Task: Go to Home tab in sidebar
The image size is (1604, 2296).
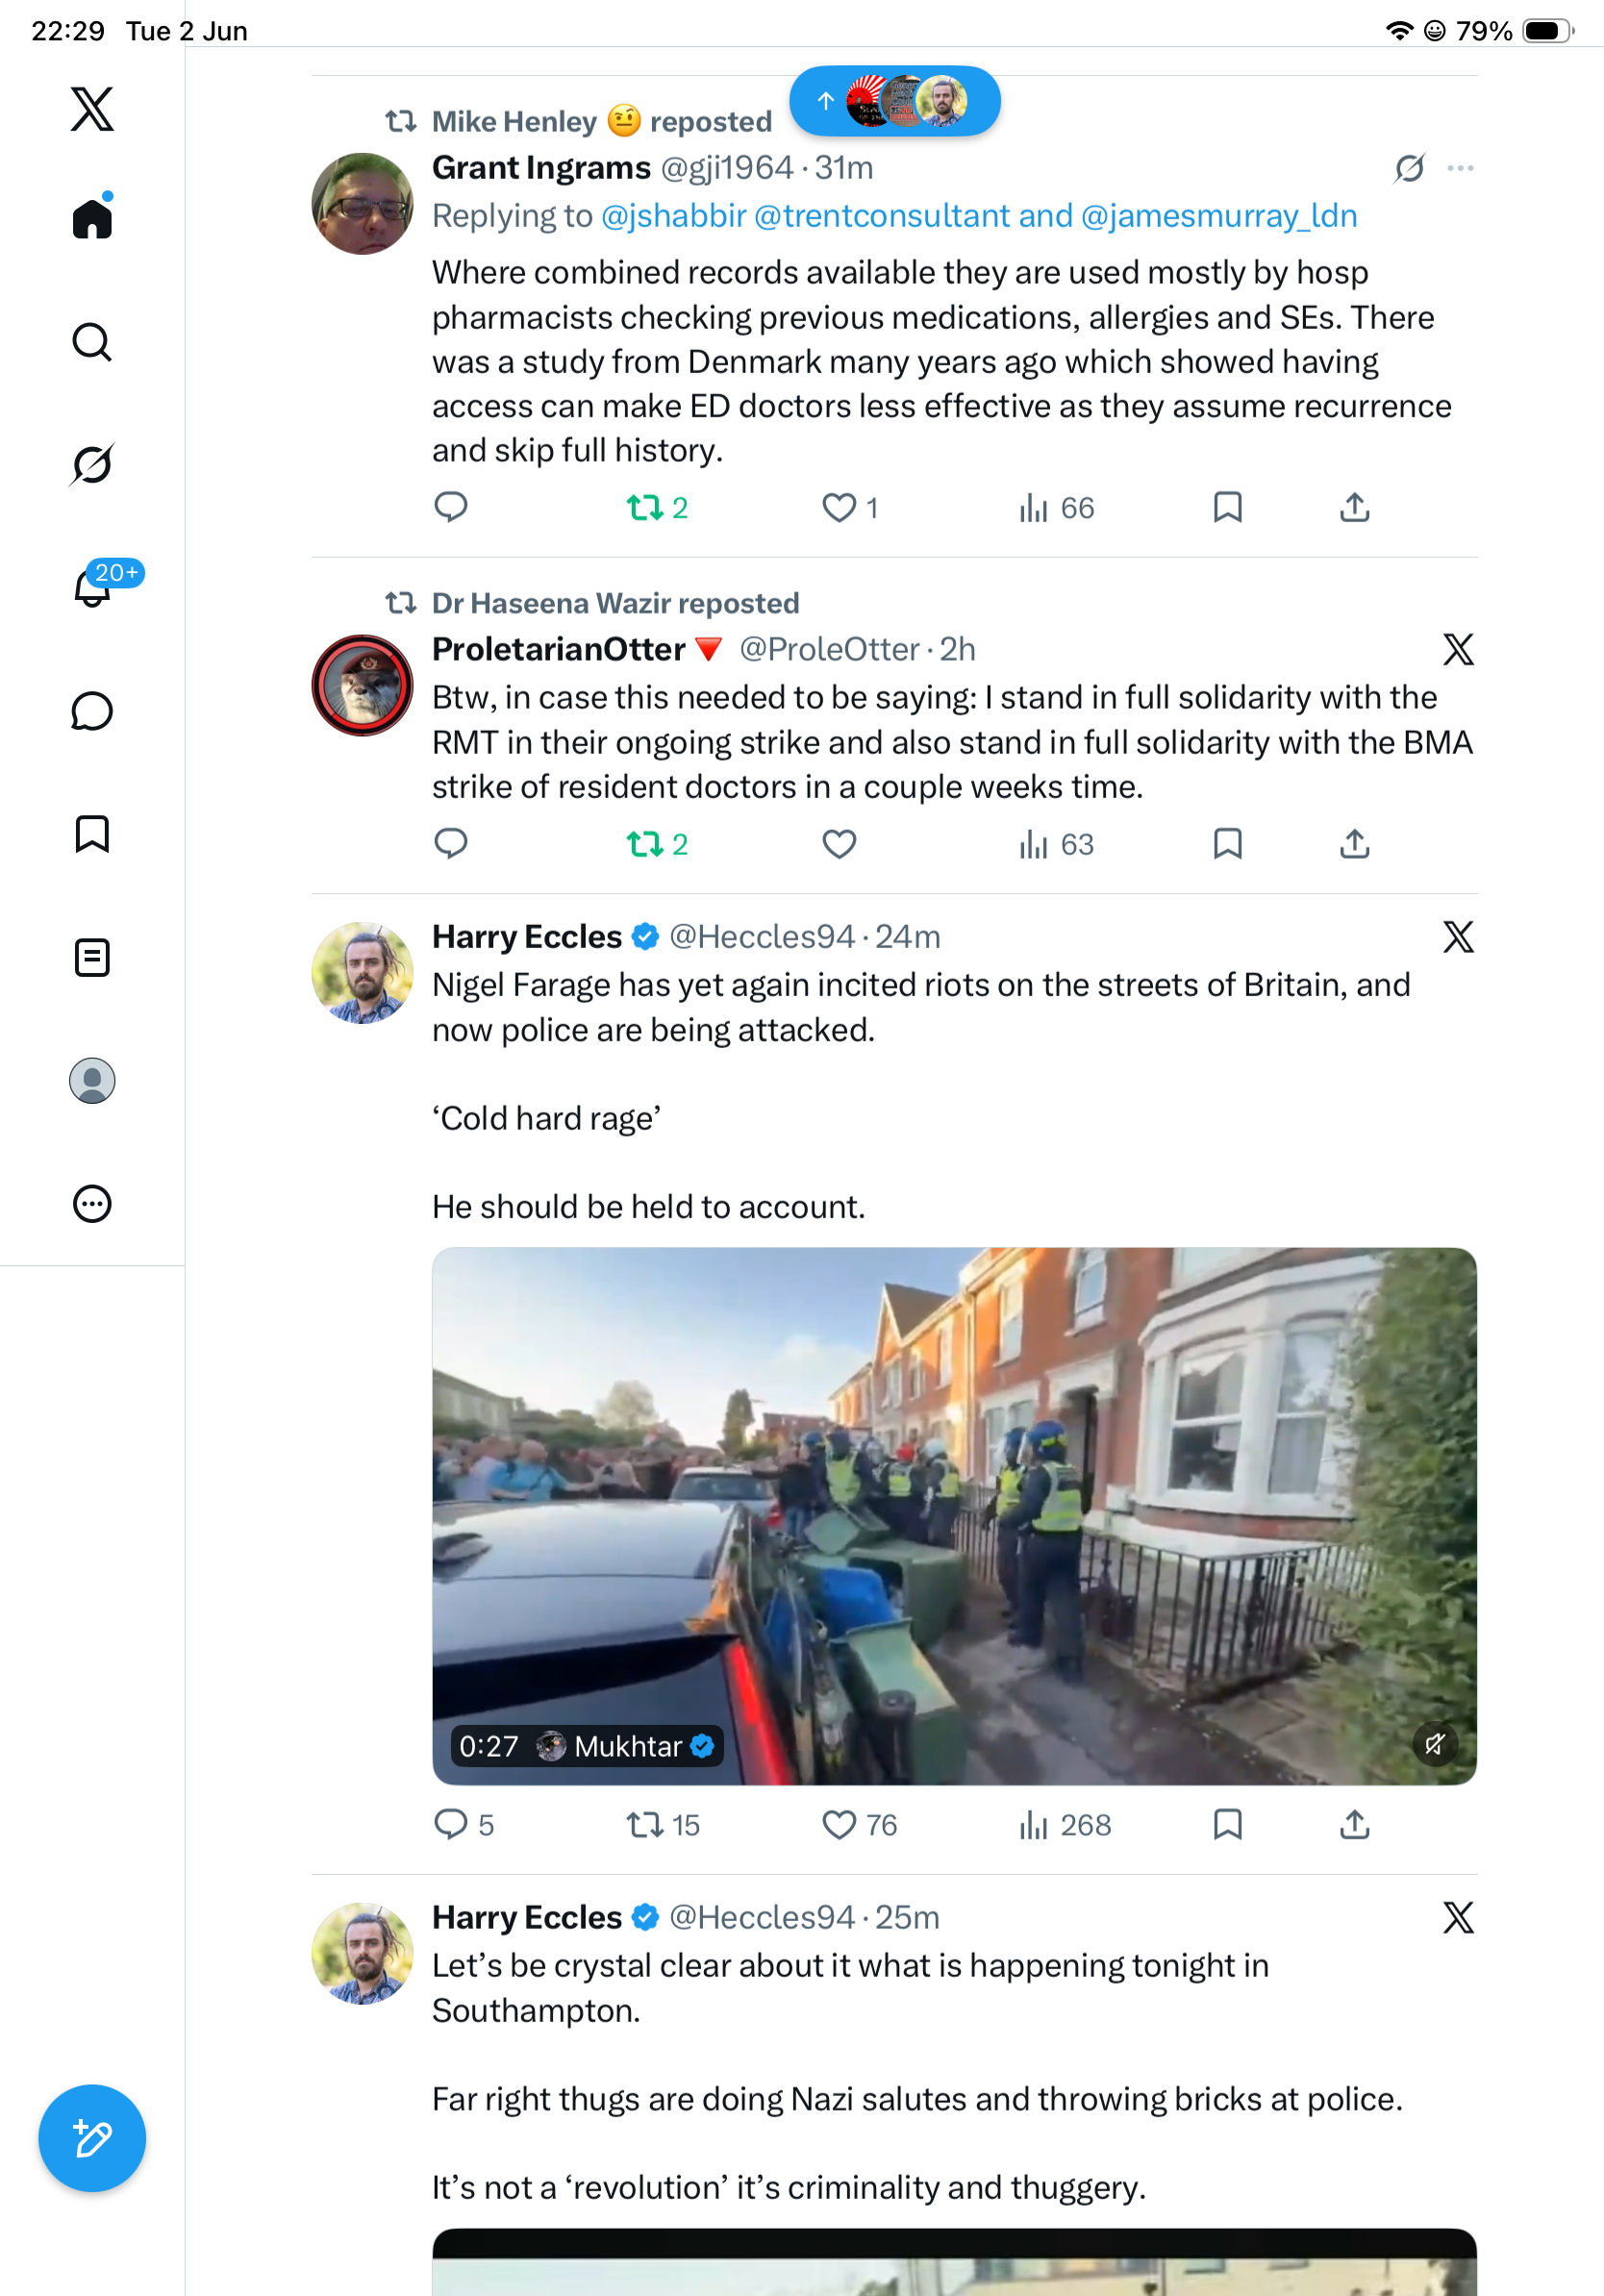Action: 92,217
